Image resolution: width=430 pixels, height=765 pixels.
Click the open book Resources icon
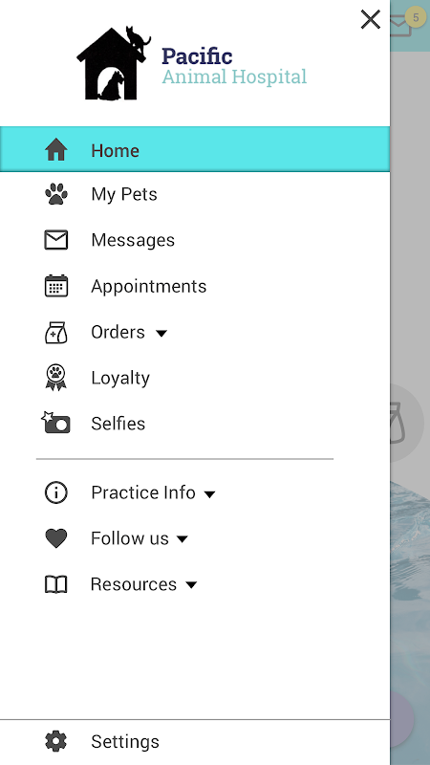(56, 584)
